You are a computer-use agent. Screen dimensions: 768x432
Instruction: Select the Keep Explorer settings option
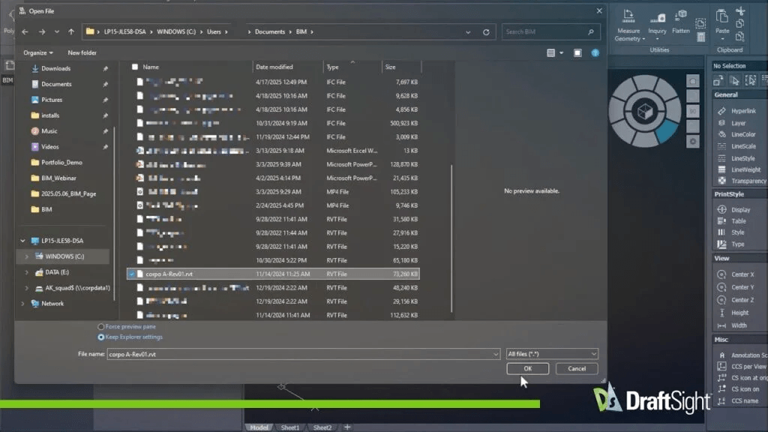(x=101, y=337)
